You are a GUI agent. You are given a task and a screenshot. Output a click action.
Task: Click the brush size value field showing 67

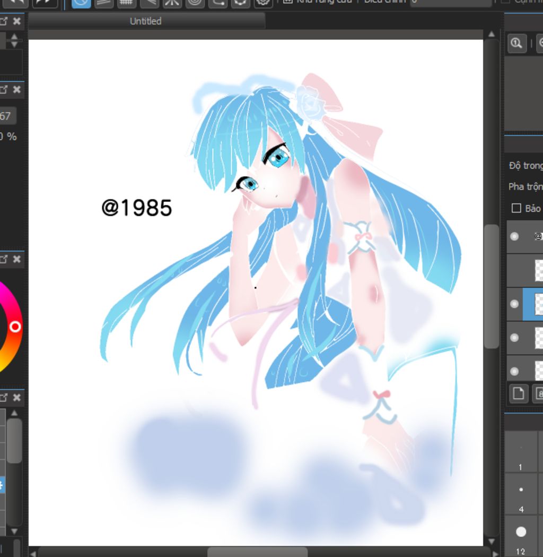point(7,116)
